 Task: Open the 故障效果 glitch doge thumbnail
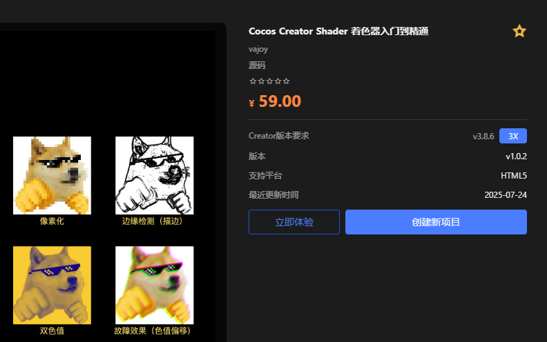click(155, 285)
